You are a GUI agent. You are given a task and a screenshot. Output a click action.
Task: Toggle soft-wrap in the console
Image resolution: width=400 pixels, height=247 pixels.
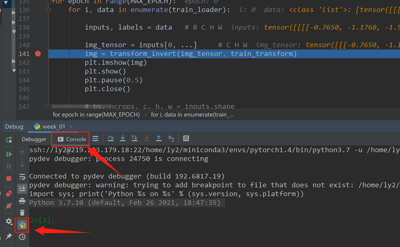(22, 177)
